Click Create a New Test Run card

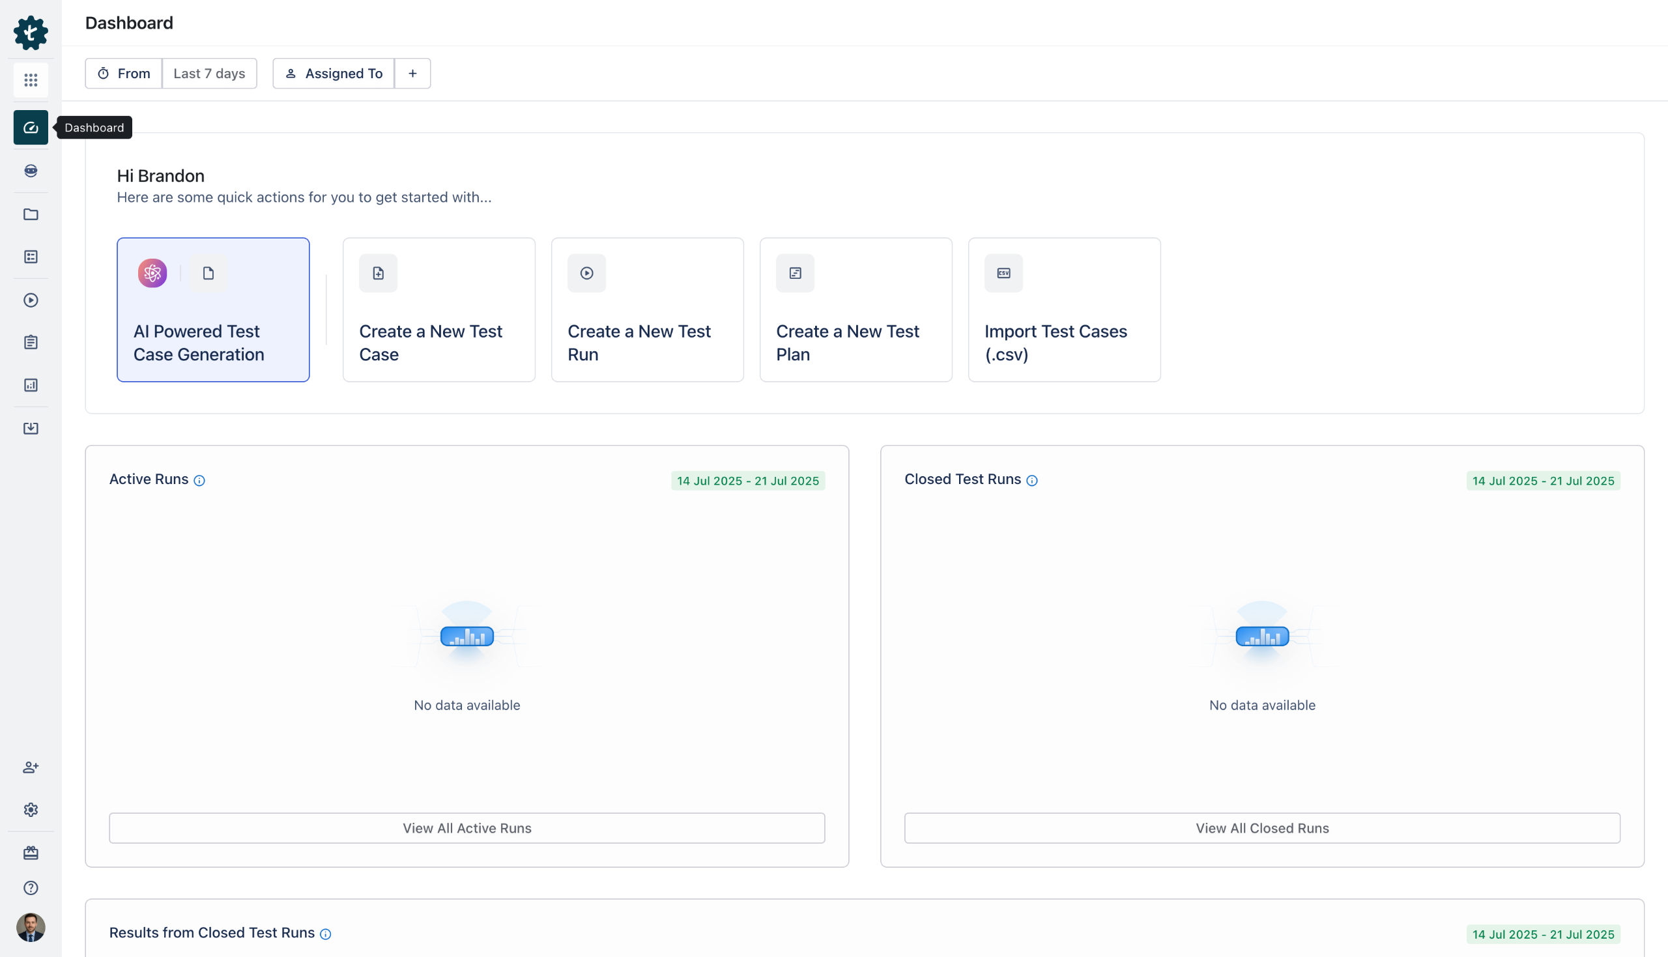click(x=647, y=309)
